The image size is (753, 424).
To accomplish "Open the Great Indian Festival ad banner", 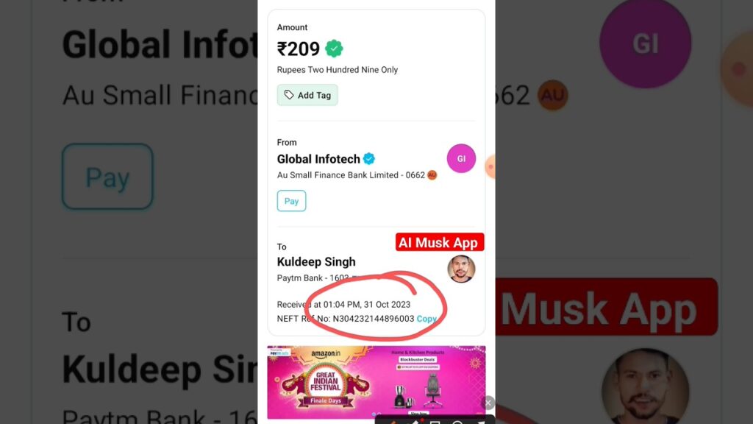I will click(376, 382).
